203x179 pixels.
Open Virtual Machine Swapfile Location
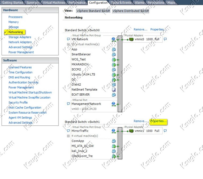point(29,97)
